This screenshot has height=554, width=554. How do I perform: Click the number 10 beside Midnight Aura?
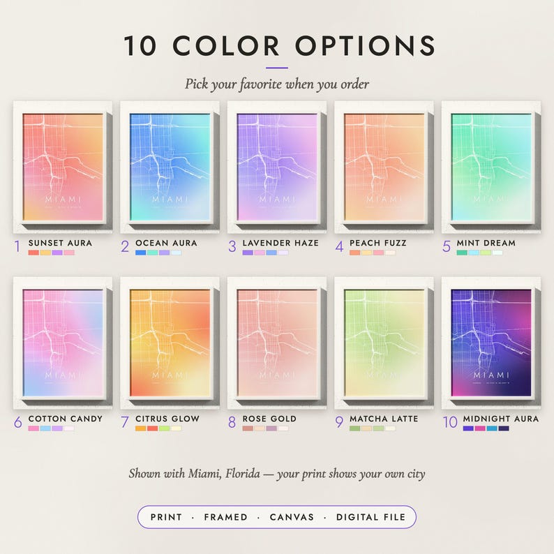(450, 422)
